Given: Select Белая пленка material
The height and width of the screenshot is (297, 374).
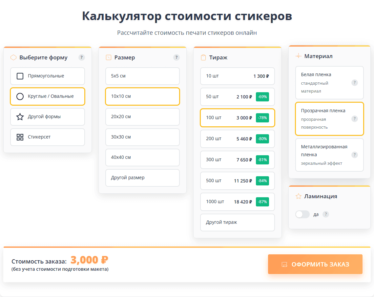Looking at the screenshot, I should 329,83.
